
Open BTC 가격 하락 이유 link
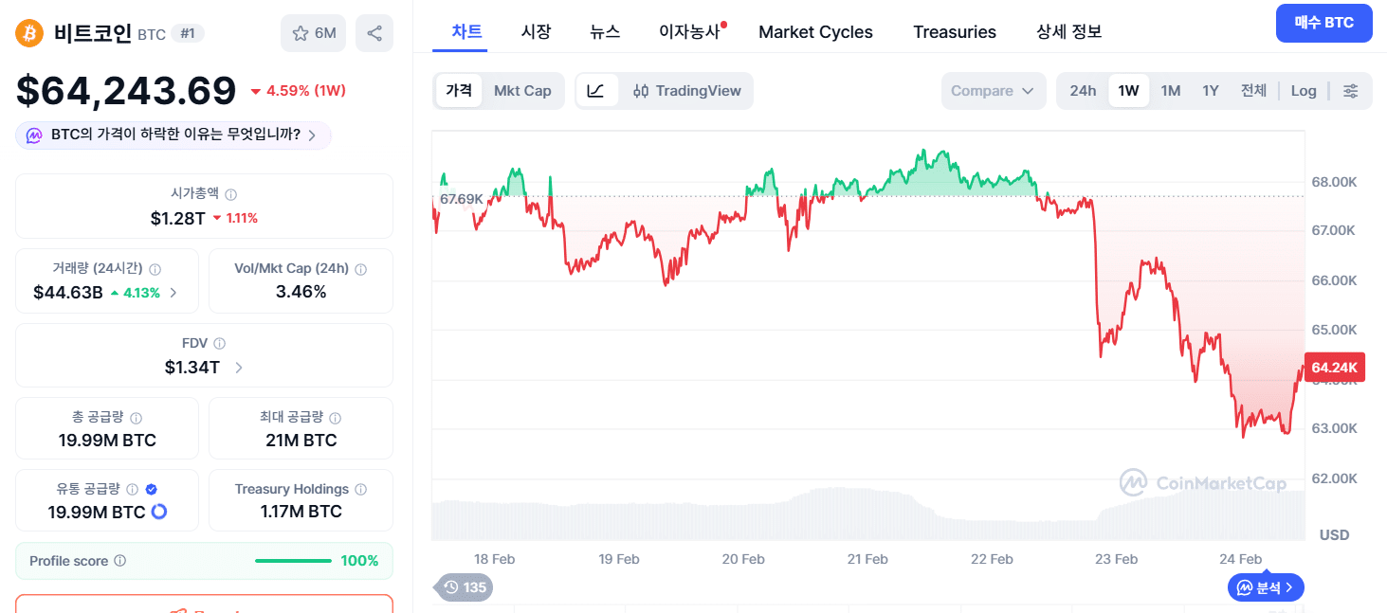tap(174, 135)
